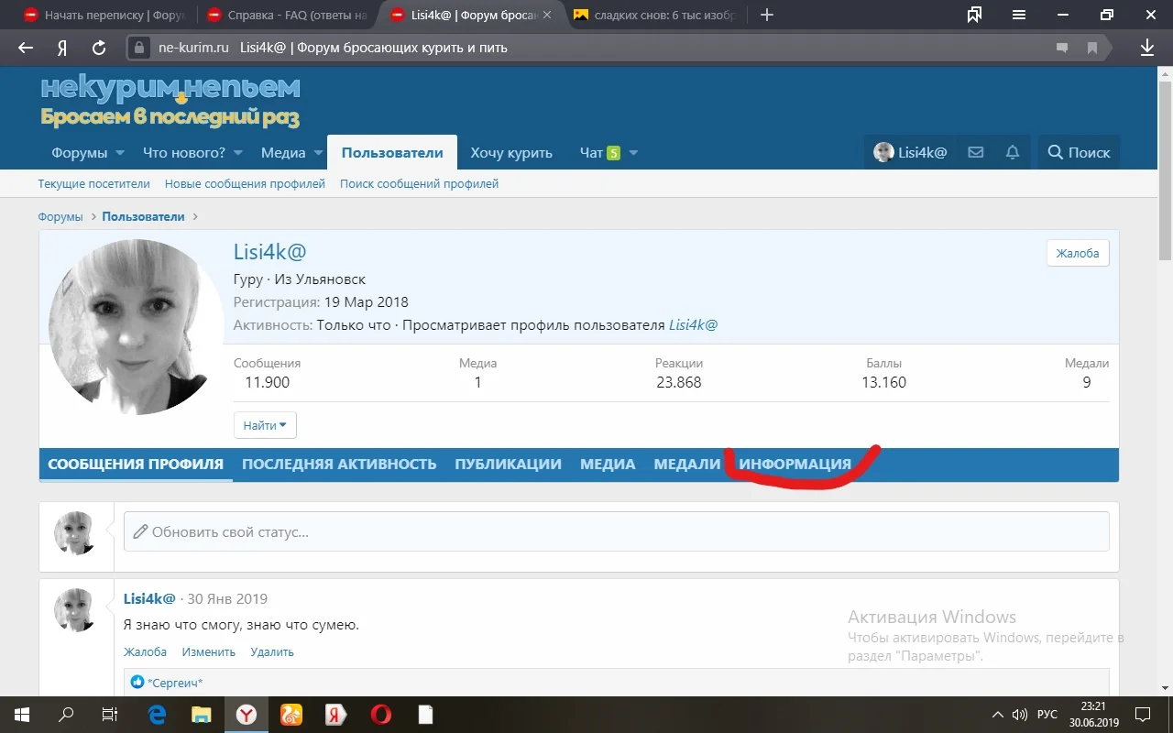
Task: Click the browser back arrow
Action: (26, 48)
